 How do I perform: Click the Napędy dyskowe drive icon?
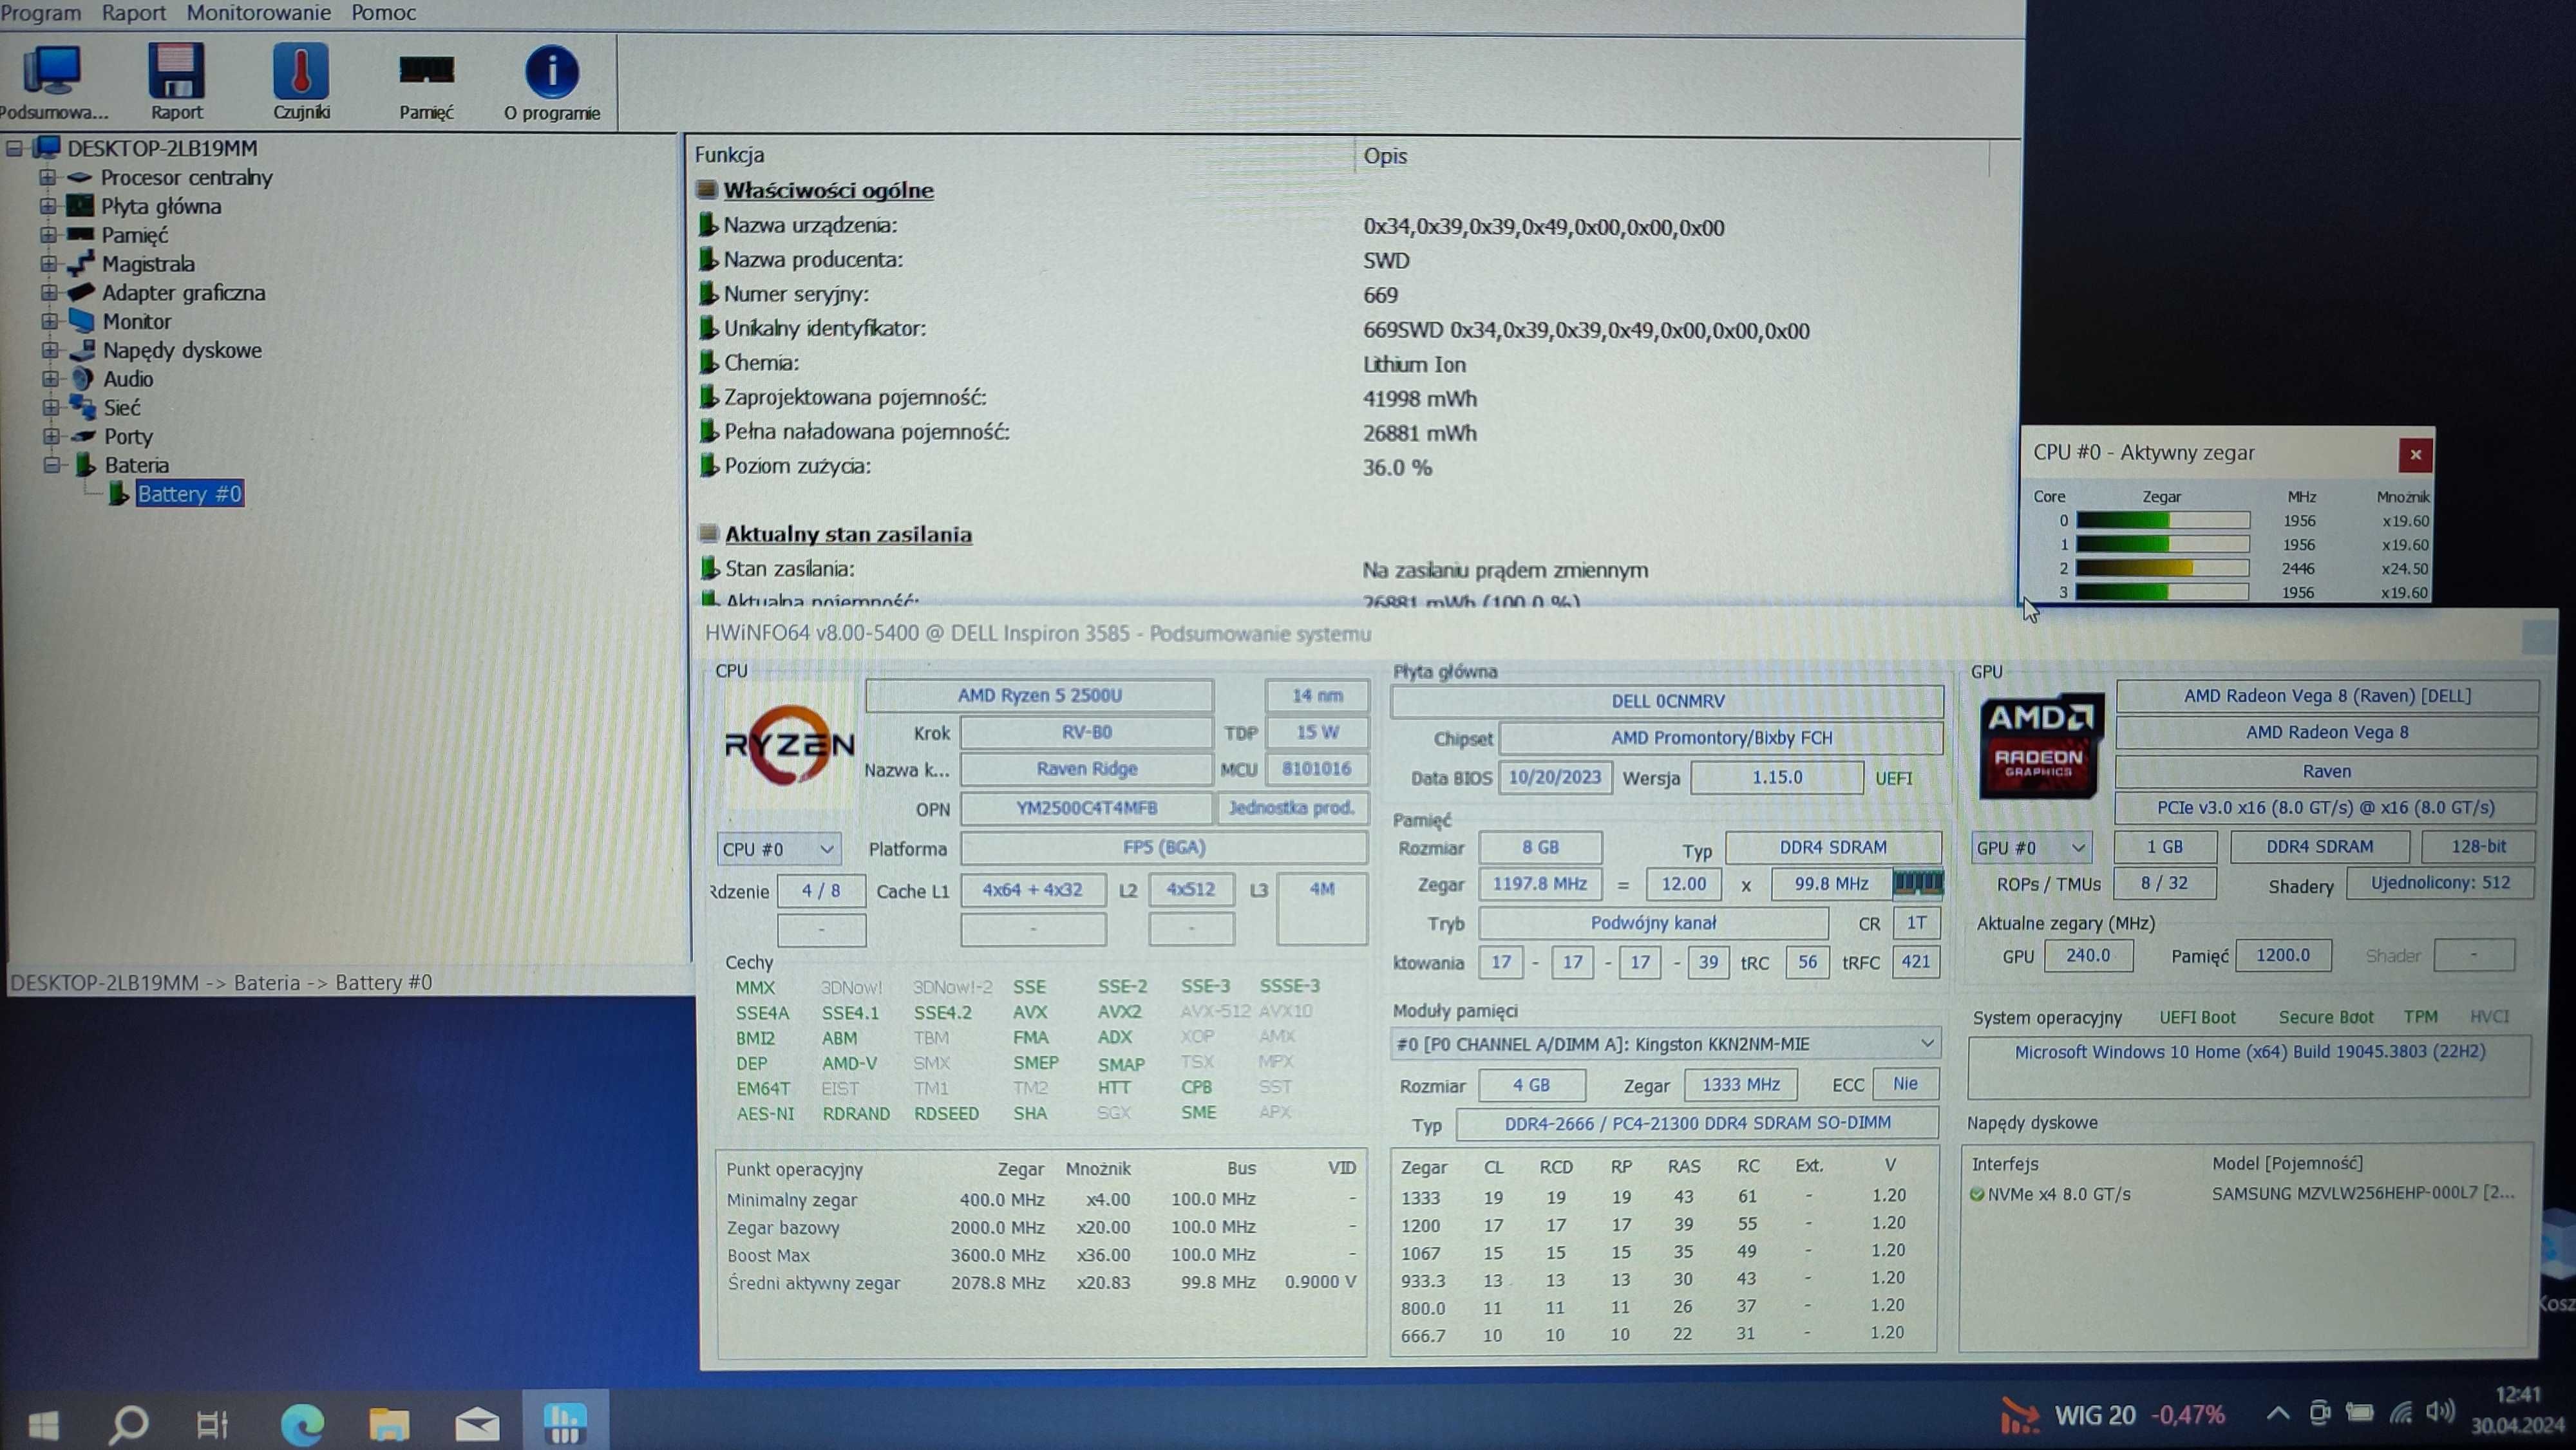click(x=82, y=350)
